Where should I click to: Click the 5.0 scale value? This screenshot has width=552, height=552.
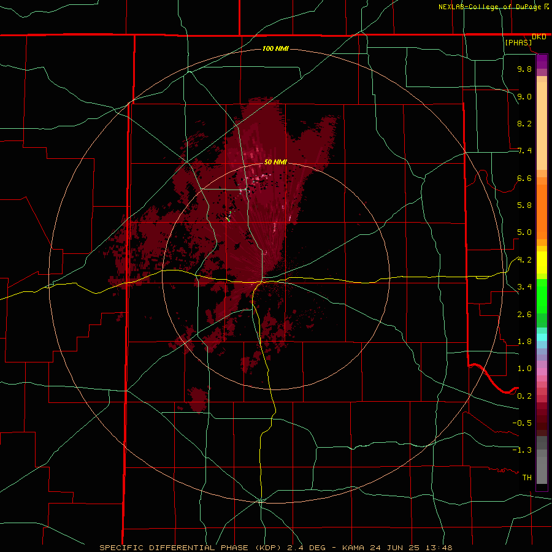[x=524, y=232]
